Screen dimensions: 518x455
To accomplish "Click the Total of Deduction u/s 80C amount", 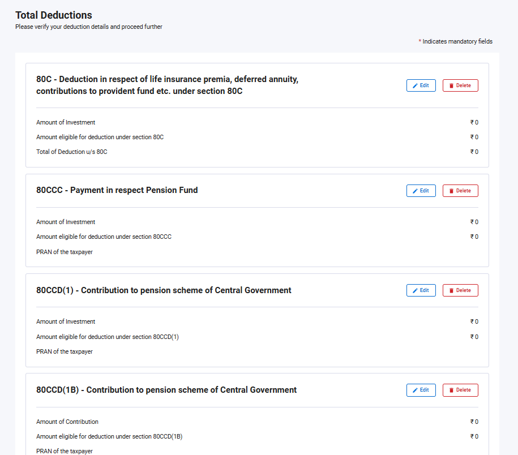I will click(x=474, y=152).
